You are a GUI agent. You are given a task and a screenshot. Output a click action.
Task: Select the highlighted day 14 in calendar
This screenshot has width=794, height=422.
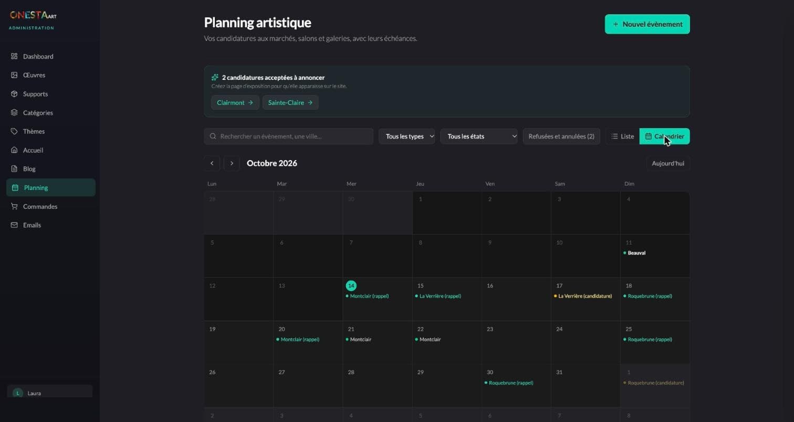pos(351,286)
